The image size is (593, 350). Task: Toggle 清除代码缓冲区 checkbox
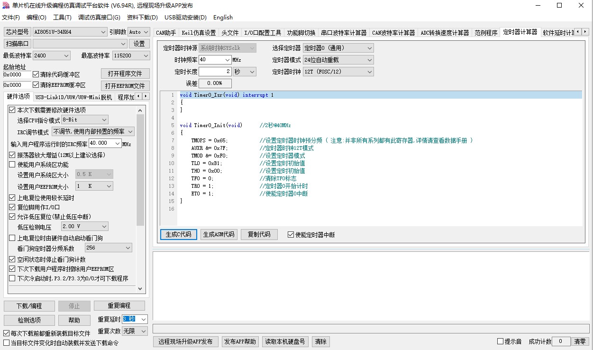(36, 74)
